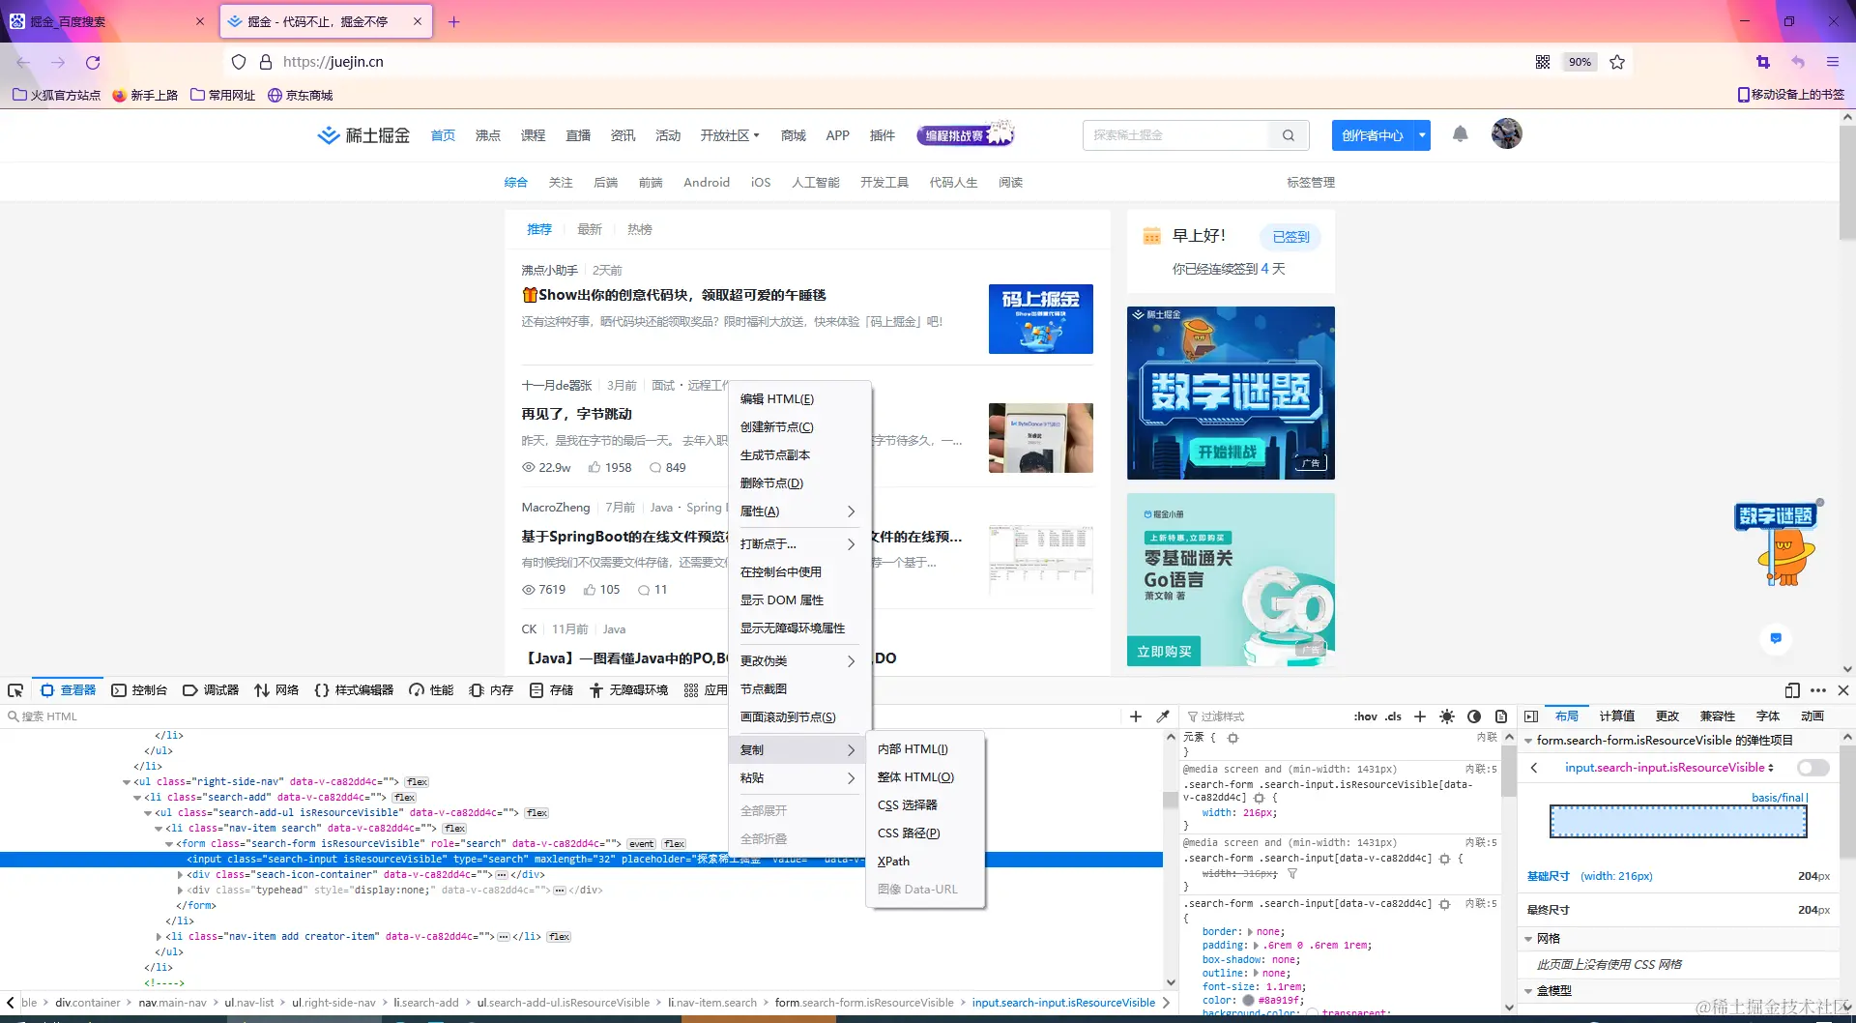Click the 已签到 sign-in button
The height and width of the screenshot is (1023, 1856).
tap(1290, 236)
